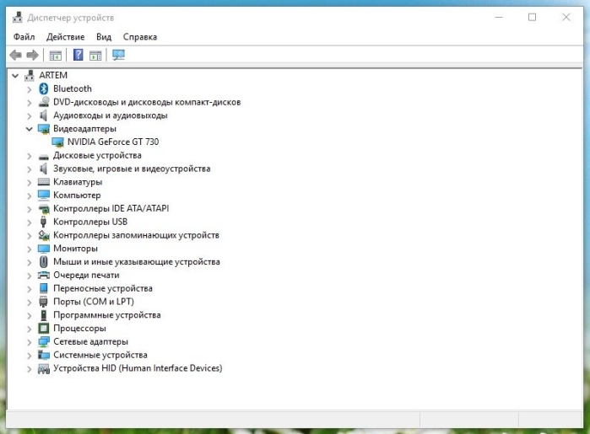Viewport: 590px width, 434px height.
Task: Click the Device Manager title bar icon
Action: 18,18
